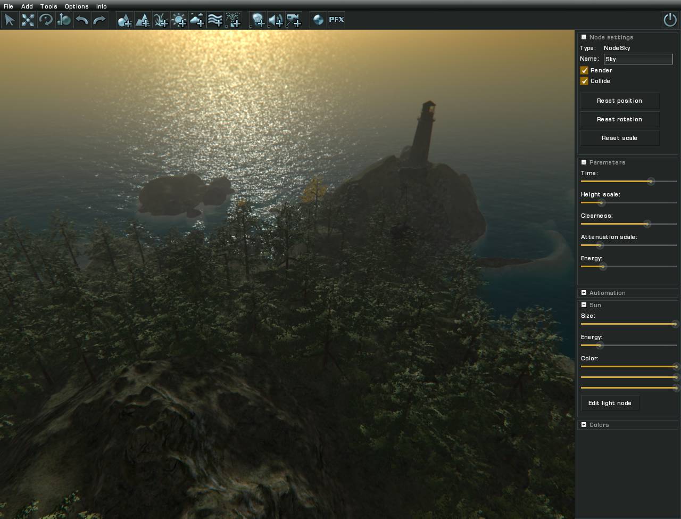Image resolution: width=681 pixels, height=519 pixels.
Task: Open the Tools menu
Action: pos(48,6)
